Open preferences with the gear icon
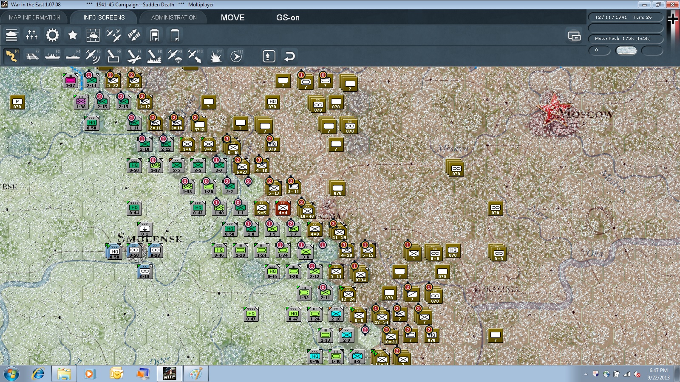The width and height of the screenshot is (680, 382). pyautogui.click(x=52, y=35)
